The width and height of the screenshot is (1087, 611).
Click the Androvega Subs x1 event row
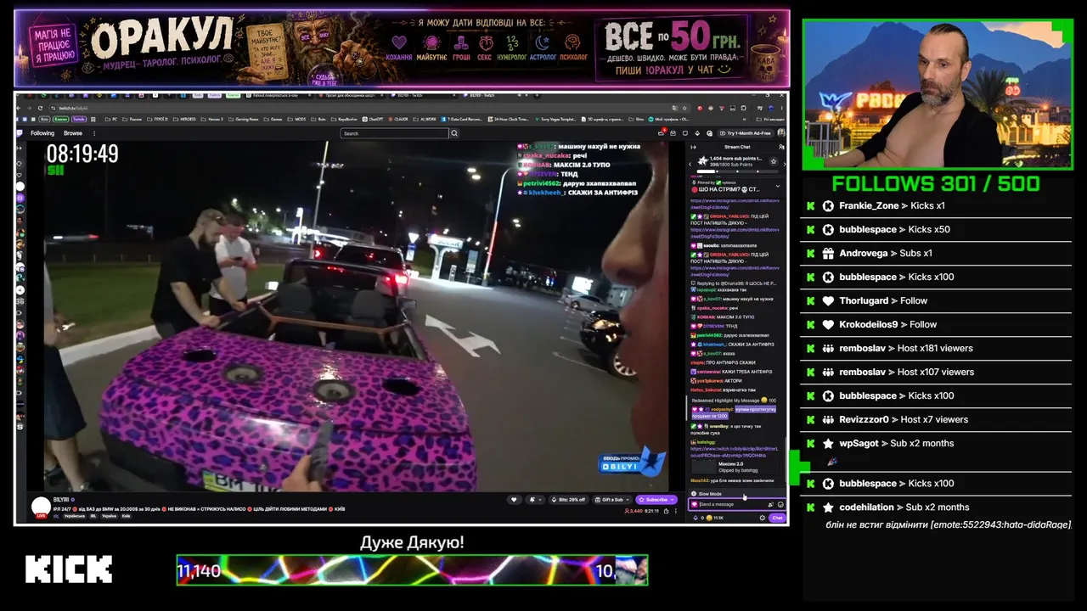(936, 254)
